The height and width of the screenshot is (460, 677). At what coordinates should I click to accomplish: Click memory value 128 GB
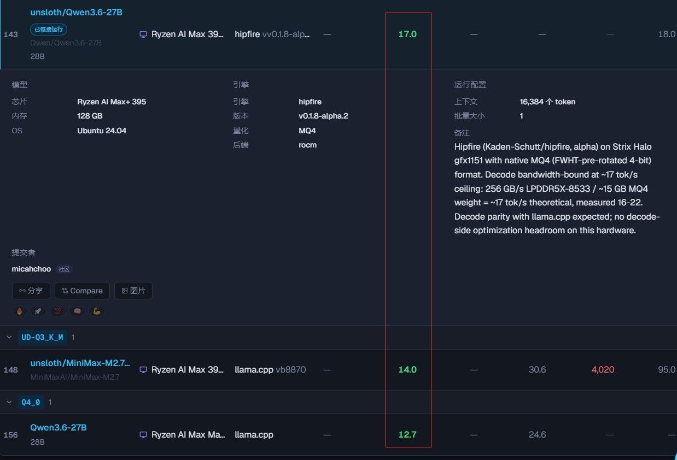(90, 116)
